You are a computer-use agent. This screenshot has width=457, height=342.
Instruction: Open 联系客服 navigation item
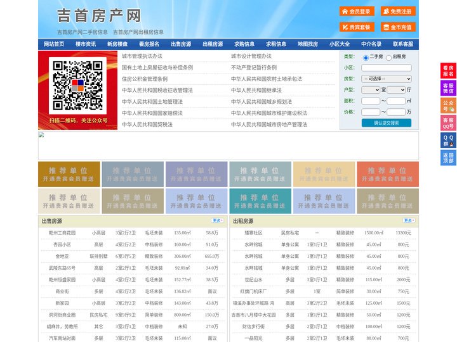403,44
